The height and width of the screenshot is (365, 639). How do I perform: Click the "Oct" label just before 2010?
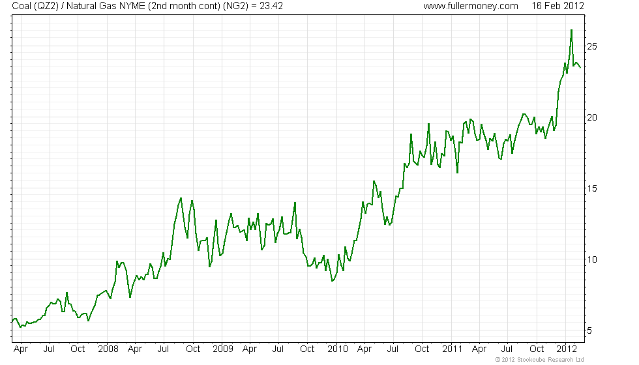(307, 349)
